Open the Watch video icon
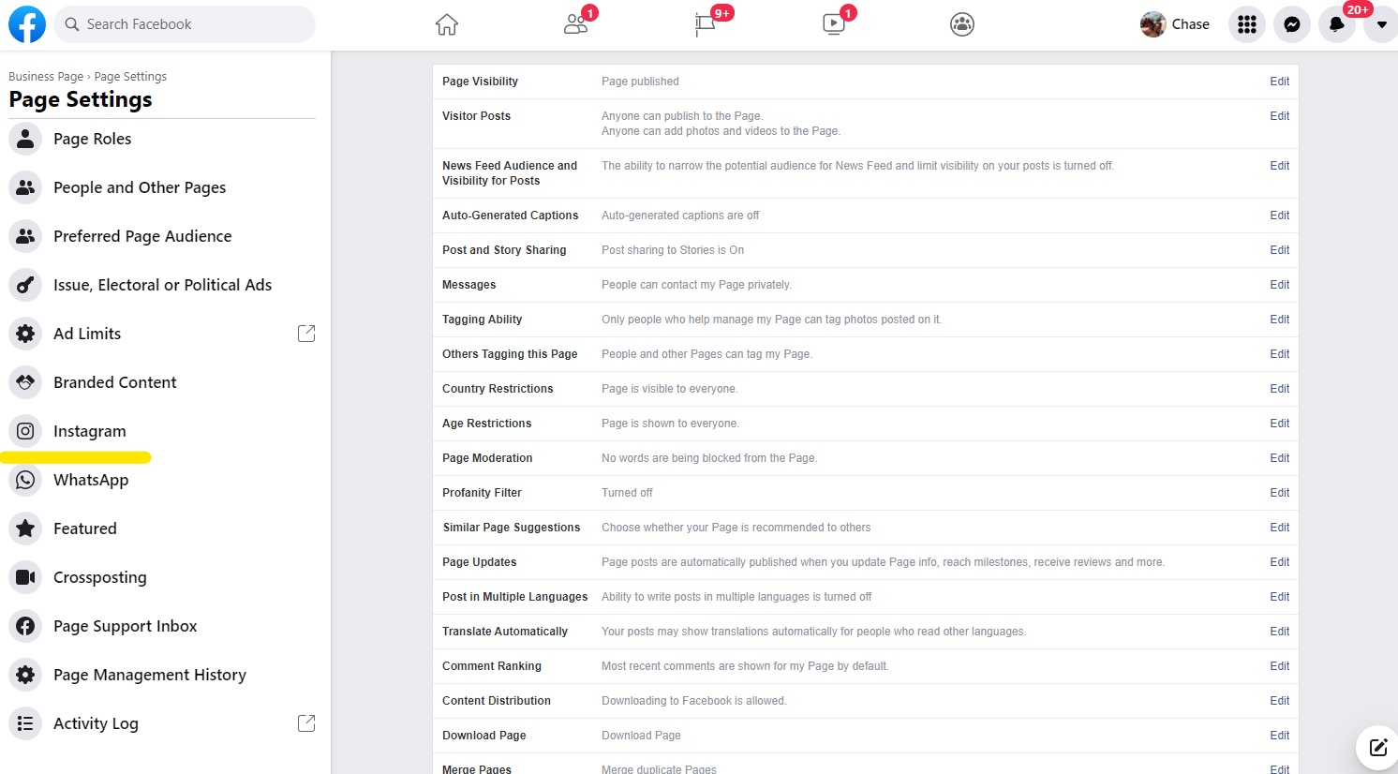Screen dimensions: 1398x774 coord(834,24)
